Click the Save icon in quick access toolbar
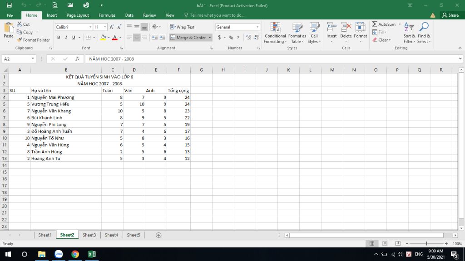This screenshot has height=261, width=465. point(9,5)
